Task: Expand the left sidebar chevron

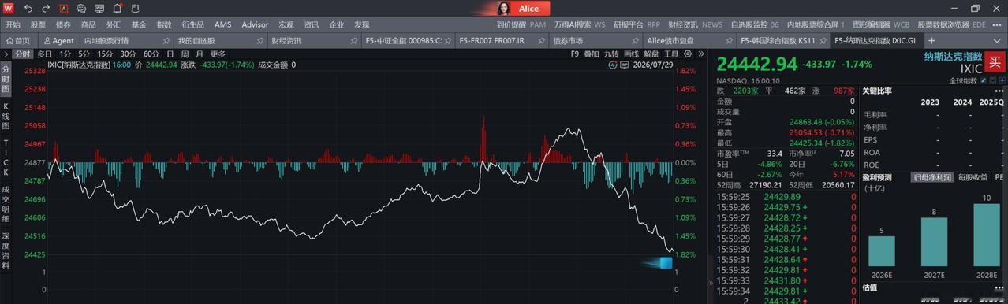Action: point(6,54)
